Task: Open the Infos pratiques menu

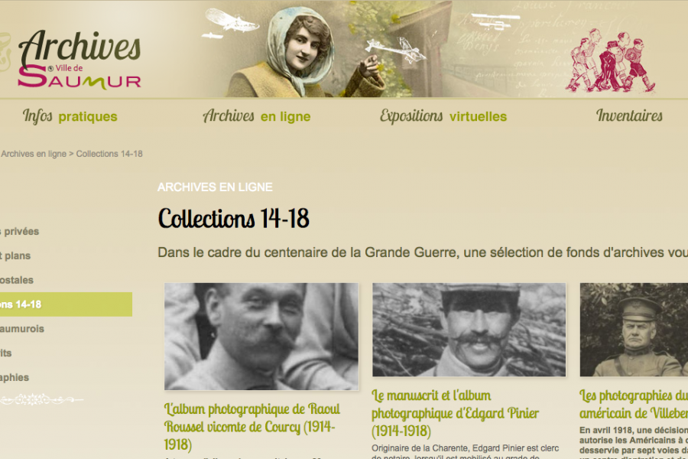Action: [70, 116]
